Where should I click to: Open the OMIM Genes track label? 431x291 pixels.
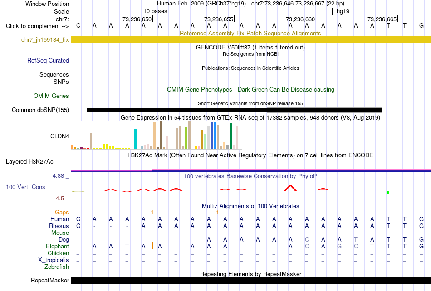[x=51, y=96]
